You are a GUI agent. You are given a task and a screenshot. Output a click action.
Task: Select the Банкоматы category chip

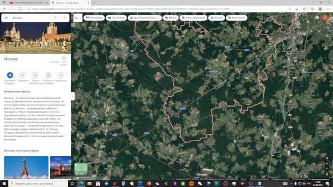[x=237, y=18]
